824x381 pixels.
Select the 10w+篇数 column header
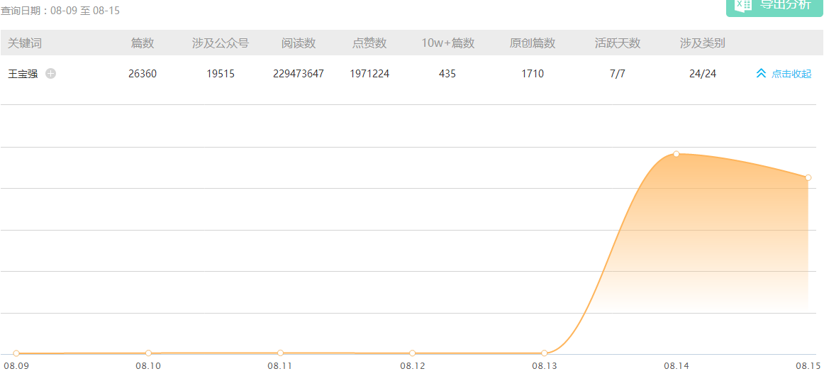coord(447,43)
